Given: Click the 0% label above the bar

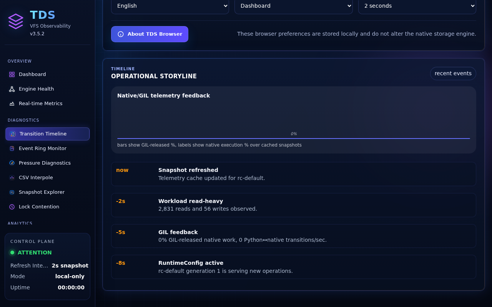Looking at the screenshot, I should pyautogui.click(x=294, y=134).
